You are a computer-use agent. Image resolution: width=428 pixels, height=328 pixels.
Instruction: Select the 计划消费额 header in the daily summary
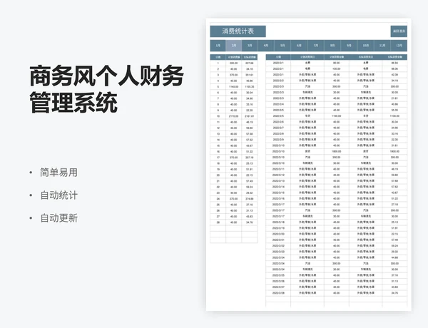click(x=234, y=57)
